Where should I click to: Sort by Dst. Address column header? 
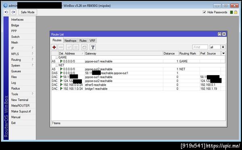(x=71, y=53)
